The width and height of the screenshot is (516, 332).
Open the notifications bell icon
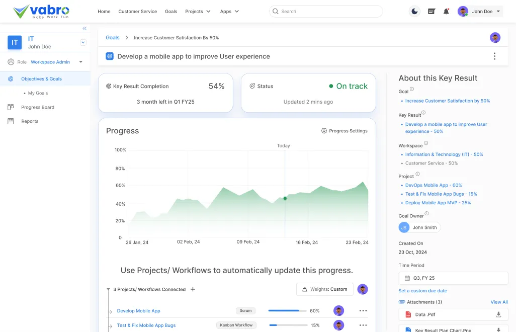(x=446, y=11)
